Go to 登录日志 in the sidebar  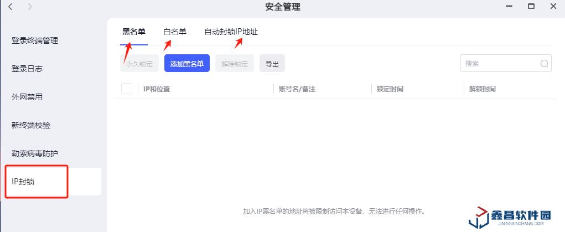pyautogui.click(x=27, y=69)
